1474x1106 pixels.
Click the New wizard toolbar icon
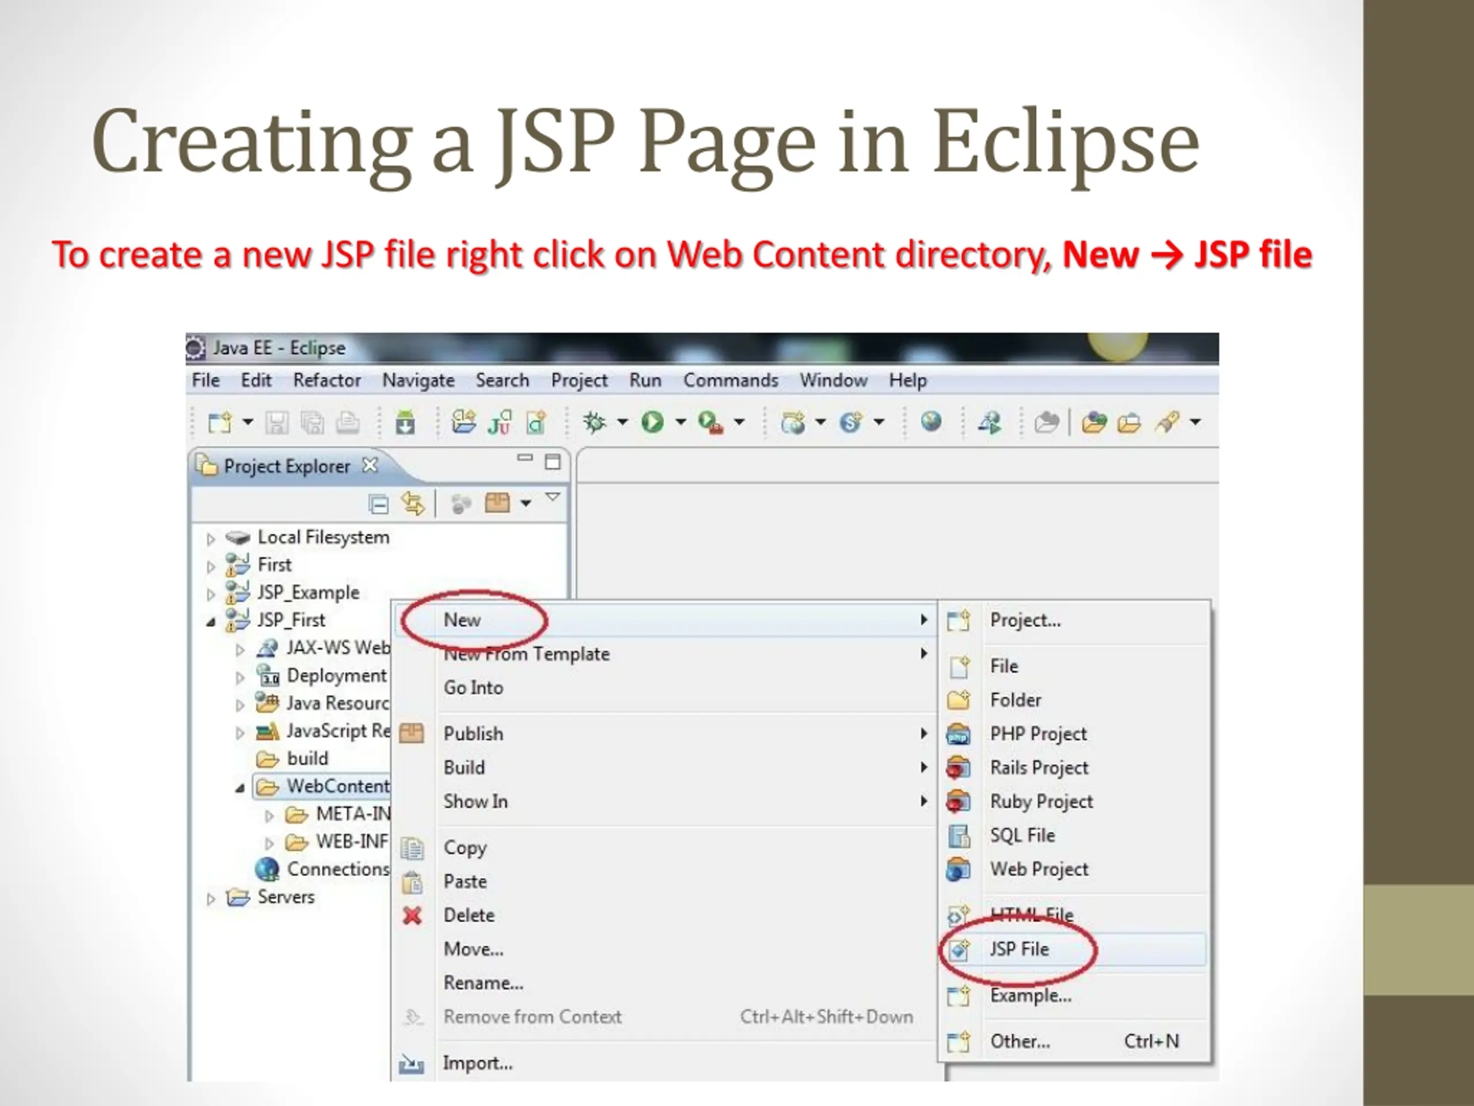click(220, 423)
